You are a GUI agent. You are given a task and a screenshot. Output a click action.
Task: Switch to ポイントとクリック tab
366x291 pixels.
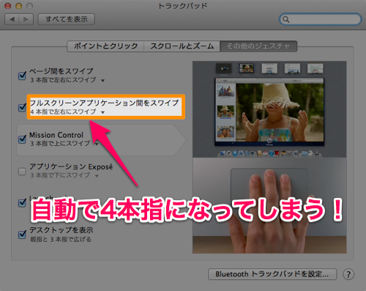105,46
